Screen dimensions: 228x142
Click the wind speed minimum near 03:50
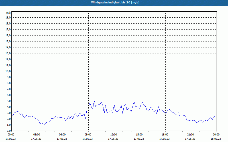tap(44, 124)
